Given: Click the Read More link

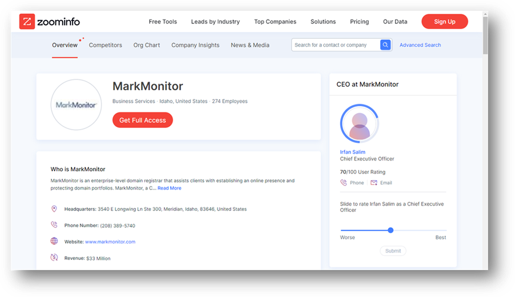Looking at the screenshot, I should click(x=170, y=188).
